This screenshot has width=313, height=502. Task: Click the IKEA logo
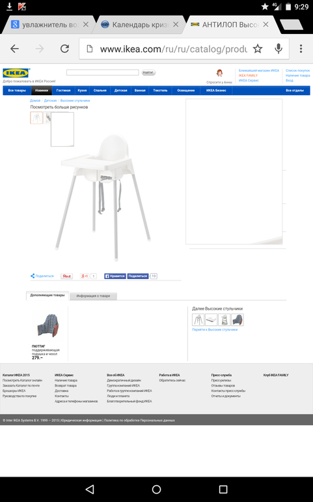16,73
